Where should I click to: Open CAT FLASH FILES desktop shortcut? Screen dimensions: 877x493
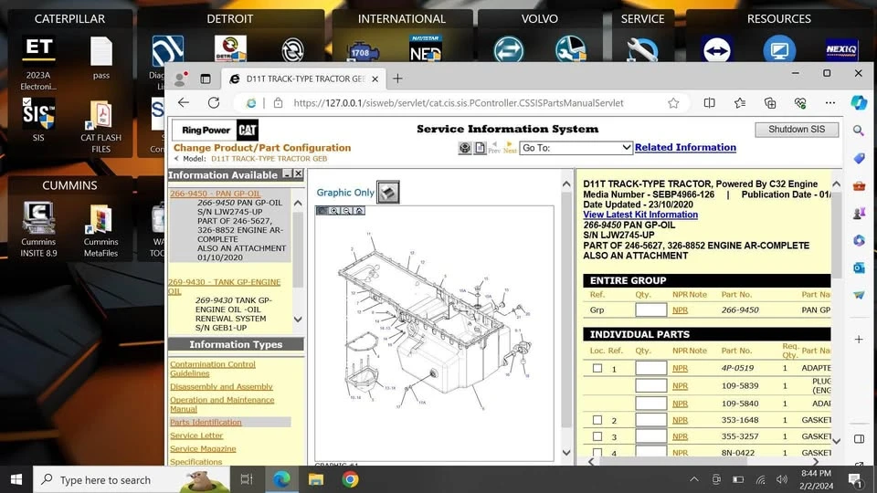100,128
